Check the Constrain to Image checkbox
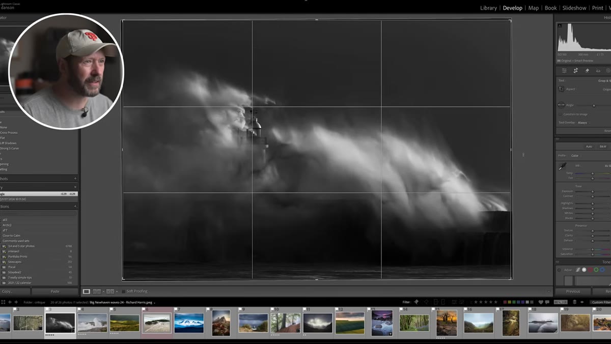Viewport: 611px width, 344px height. (561, 114)
